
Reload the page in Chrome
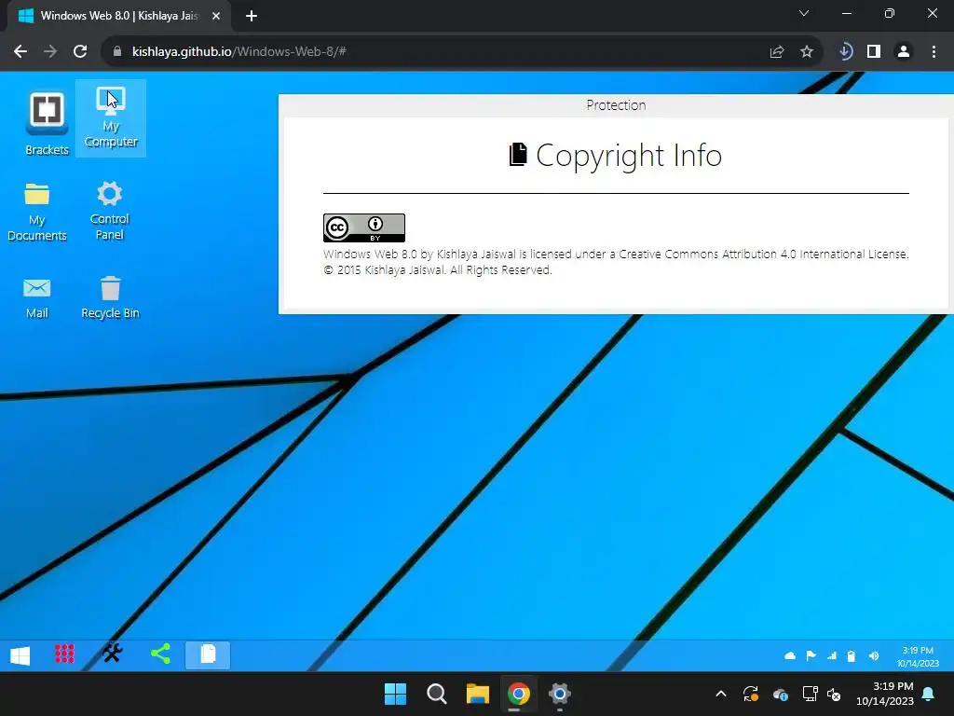pos(80,52)
